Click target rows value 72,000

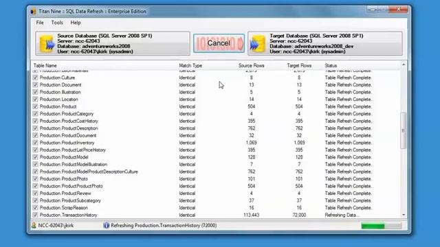(299, 215)
